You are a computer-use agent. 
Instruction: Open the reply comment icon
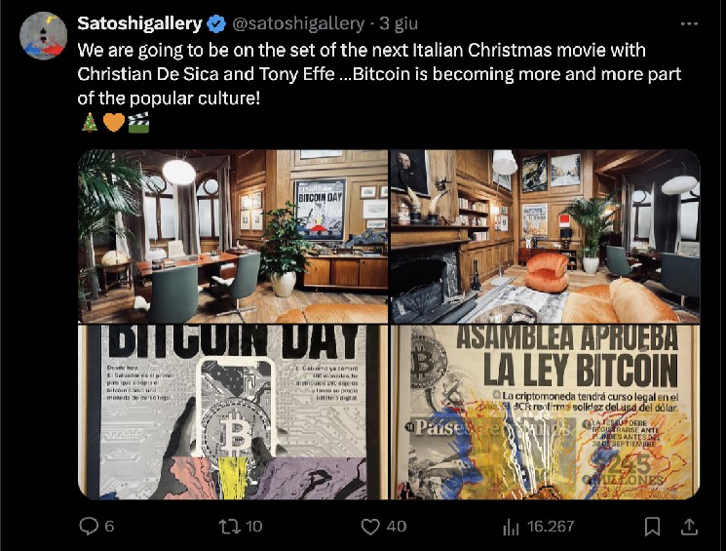tap(89, 526)
